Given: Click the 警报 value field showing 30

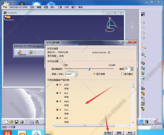Looking at the screenshot, I should pyautogui.click(x=127, y=69).
